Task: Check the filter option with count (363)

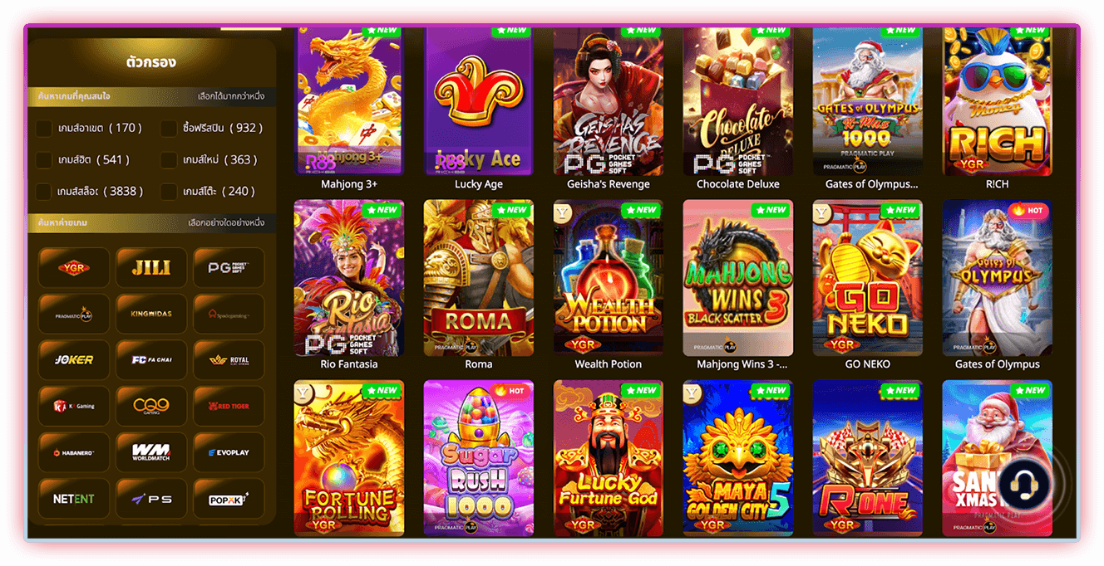Action: click(x=169, y=159)
